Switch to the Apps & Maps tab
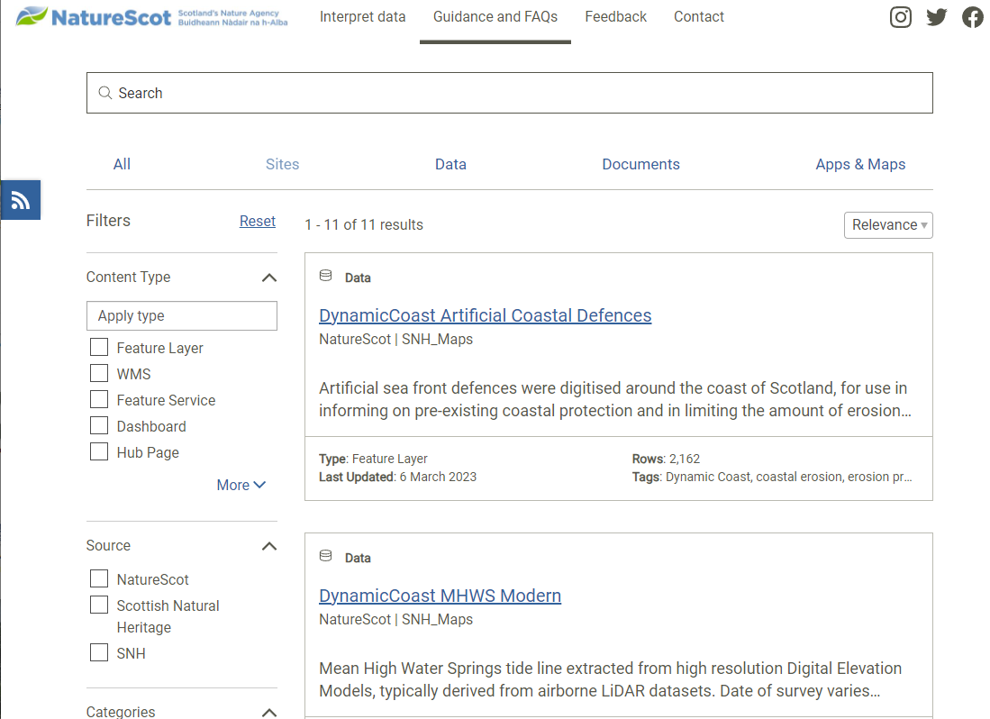This screenshot has height=719, width=990. (x=860, y=165)
